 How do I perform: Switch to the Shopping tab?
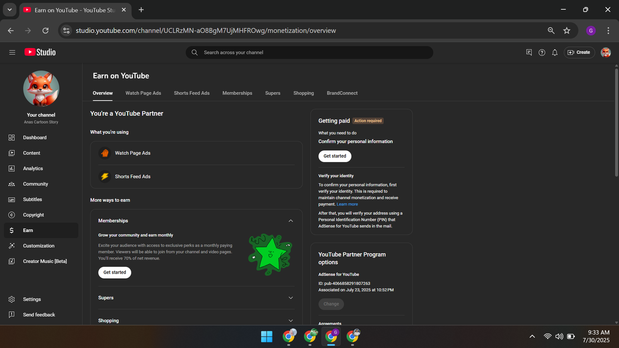[303, 93]
